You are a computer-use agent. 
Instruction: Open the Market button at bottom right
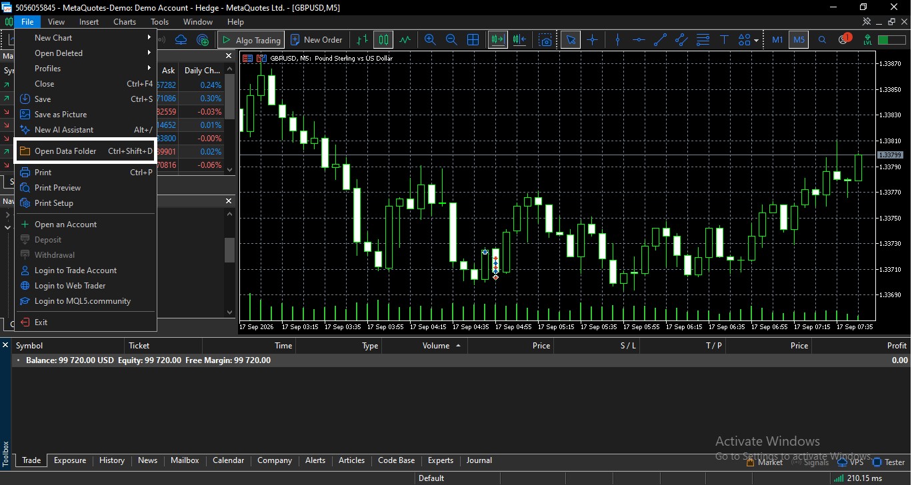764,462
